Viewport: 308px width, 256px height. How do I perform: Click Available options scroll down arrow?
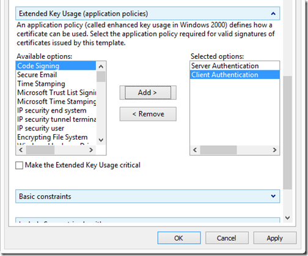[101, 140]
